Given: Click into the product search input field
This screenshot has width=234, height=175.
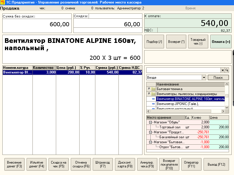Looking at the screenshot, I should (183, 70).
